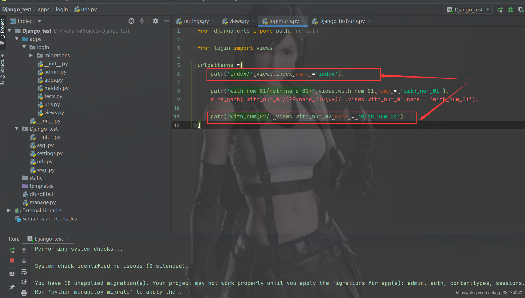This screenshot has width=525, height=298.
Task: Open db.sqlite3 in project tree
Action: [x=41, y=194]
